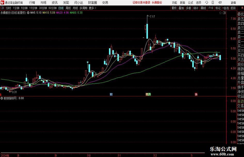This screenshot has width=244, height=157.
Task: Click the 叠加 overlay button
Action: coord(181,8)
